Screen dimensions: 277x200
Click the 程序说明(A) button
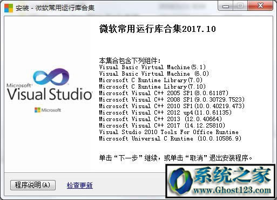tap(33, 185)
